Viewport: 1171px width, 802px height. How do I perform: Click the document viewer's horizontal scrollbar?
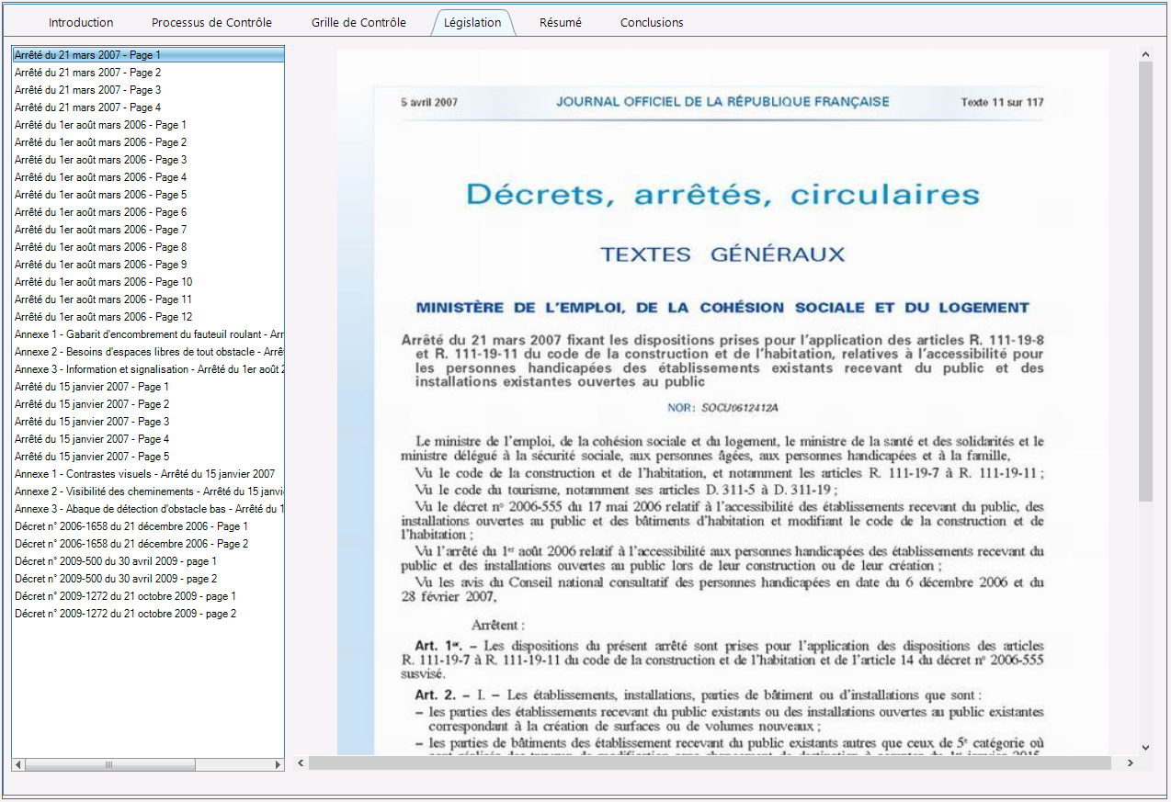coord(711,762)
